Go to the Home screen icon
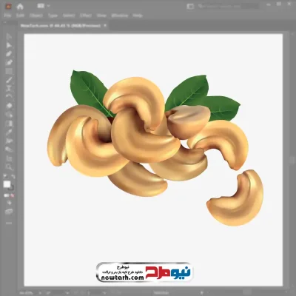Viewport: 296px width, 296px height. click(x=20, y=6)
